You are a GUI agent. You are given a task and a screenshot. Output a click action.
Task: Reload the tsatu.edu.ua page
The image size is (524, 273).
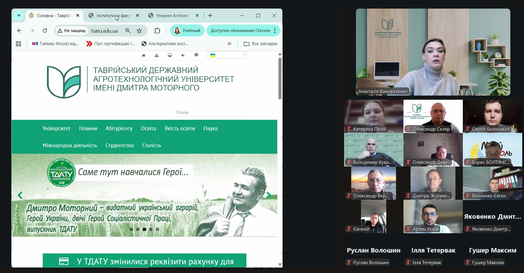coord(45,31)
